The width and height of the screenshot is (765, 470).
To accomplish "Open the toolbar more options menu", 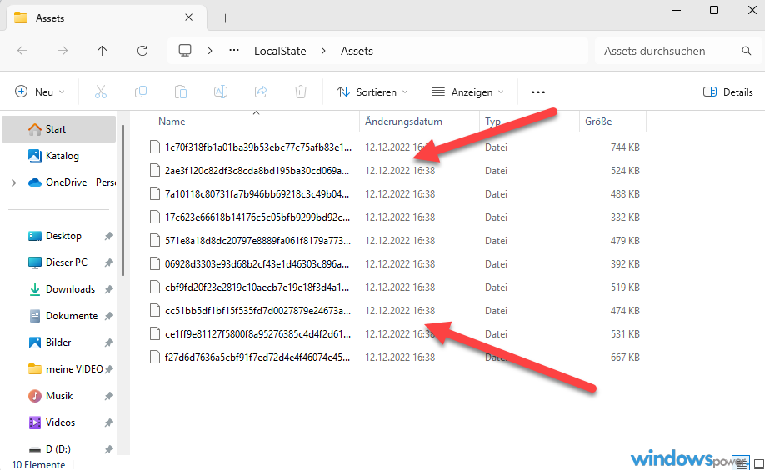I will [x=538, y=92].
